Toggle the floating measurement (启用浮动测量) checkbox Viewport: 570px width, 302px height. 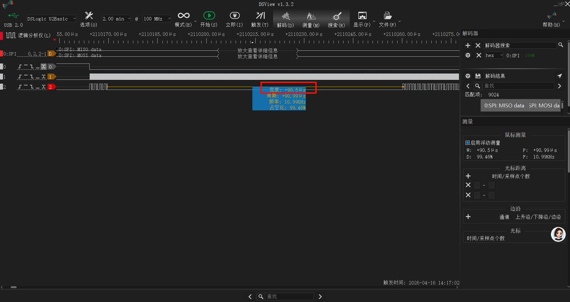click(468, 143)
